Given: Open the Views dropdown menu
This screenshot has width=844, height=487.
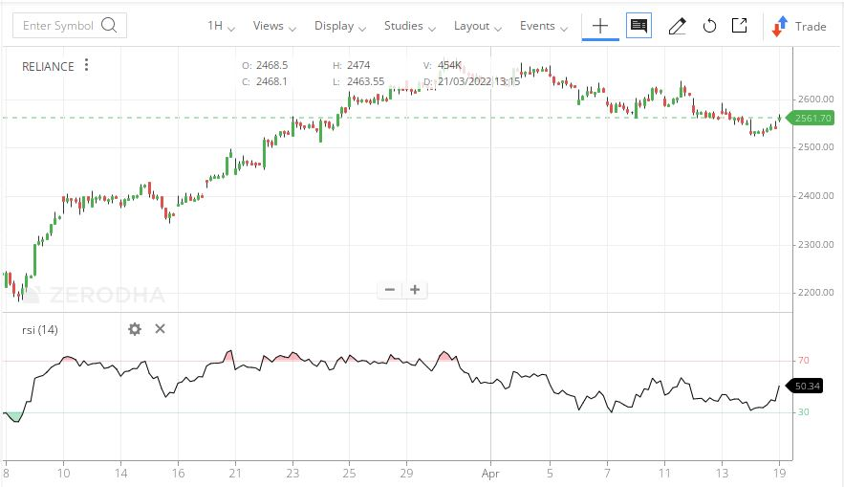Looking at the screenshot, I should (274, 26).
